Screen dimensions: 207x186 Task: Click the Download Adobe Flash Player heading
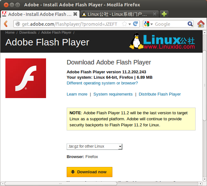(109, 62)
